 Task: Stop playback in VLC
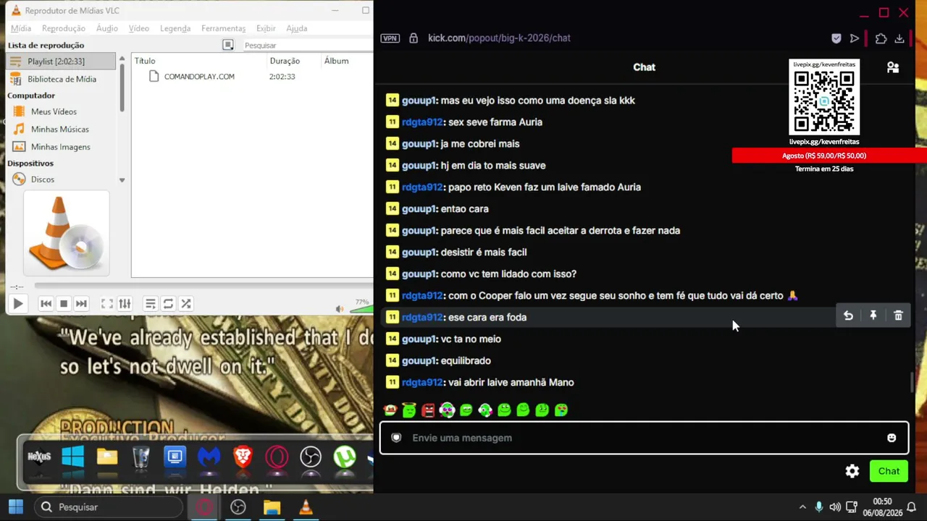click(x=64, y=304)
